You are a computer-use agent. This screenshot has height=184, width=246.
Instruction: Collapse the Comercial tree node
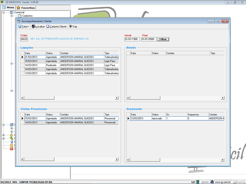[4, 12]
